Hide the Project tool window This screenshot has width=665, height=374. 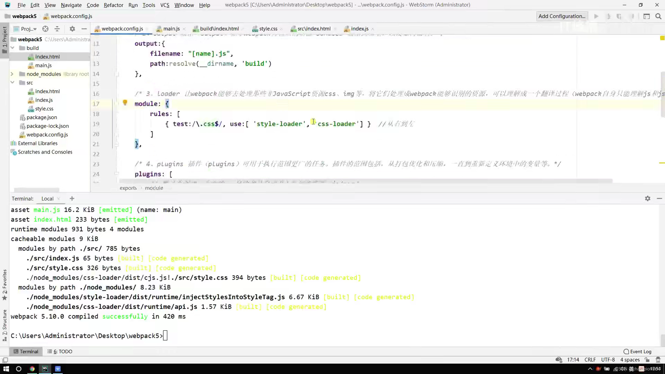pos(84,29)
